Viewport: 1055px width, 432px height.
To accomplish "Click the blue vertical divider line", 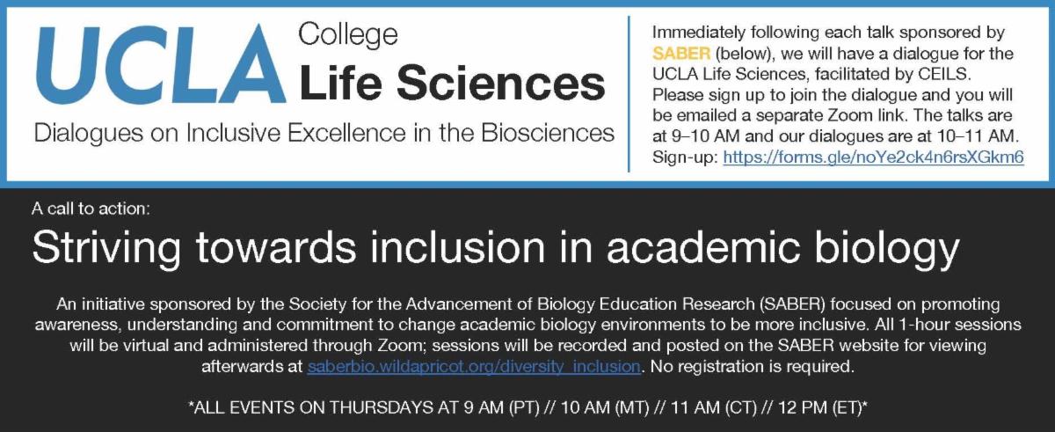I will pos(629,94).
